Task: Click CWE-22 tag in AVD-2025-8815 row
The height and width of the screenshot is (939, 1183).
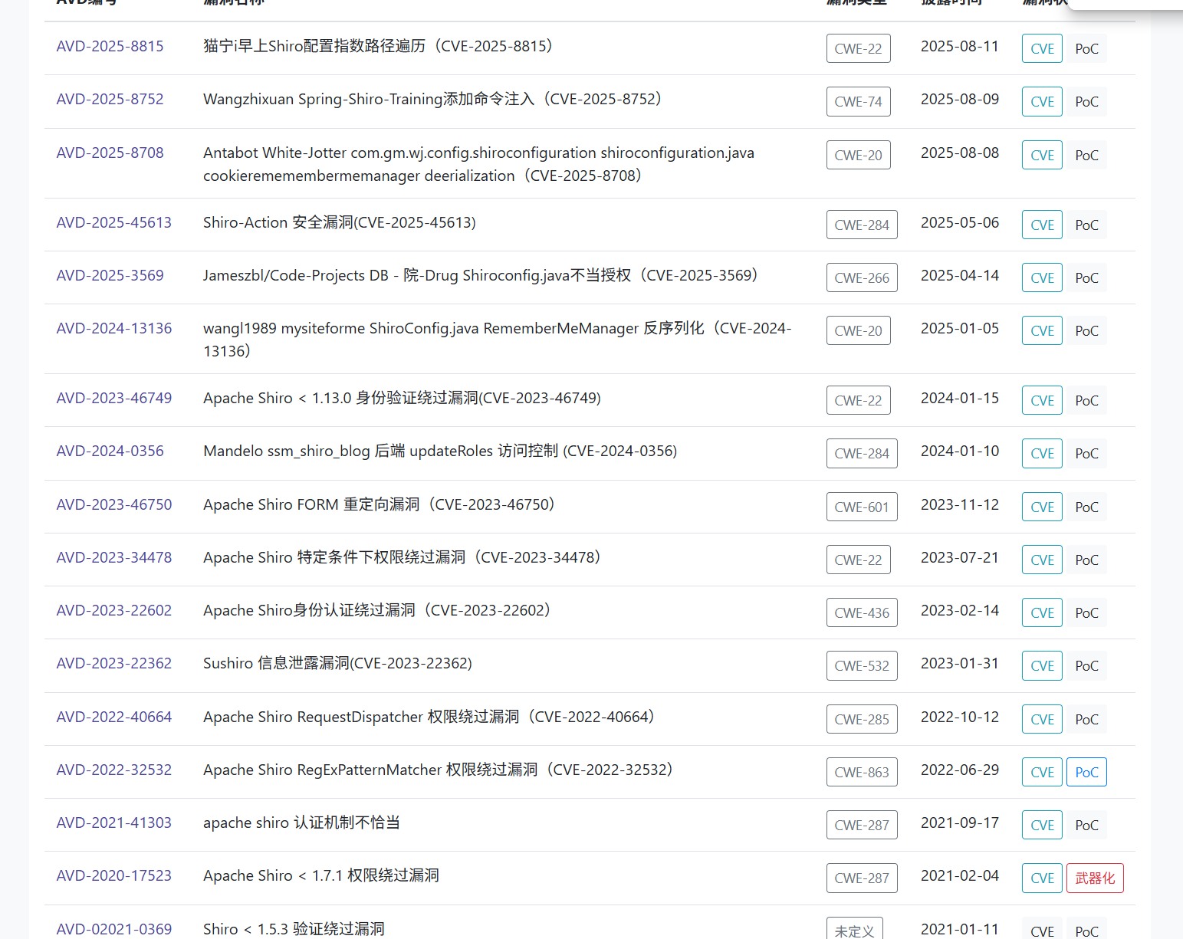Action: point(858,48)
